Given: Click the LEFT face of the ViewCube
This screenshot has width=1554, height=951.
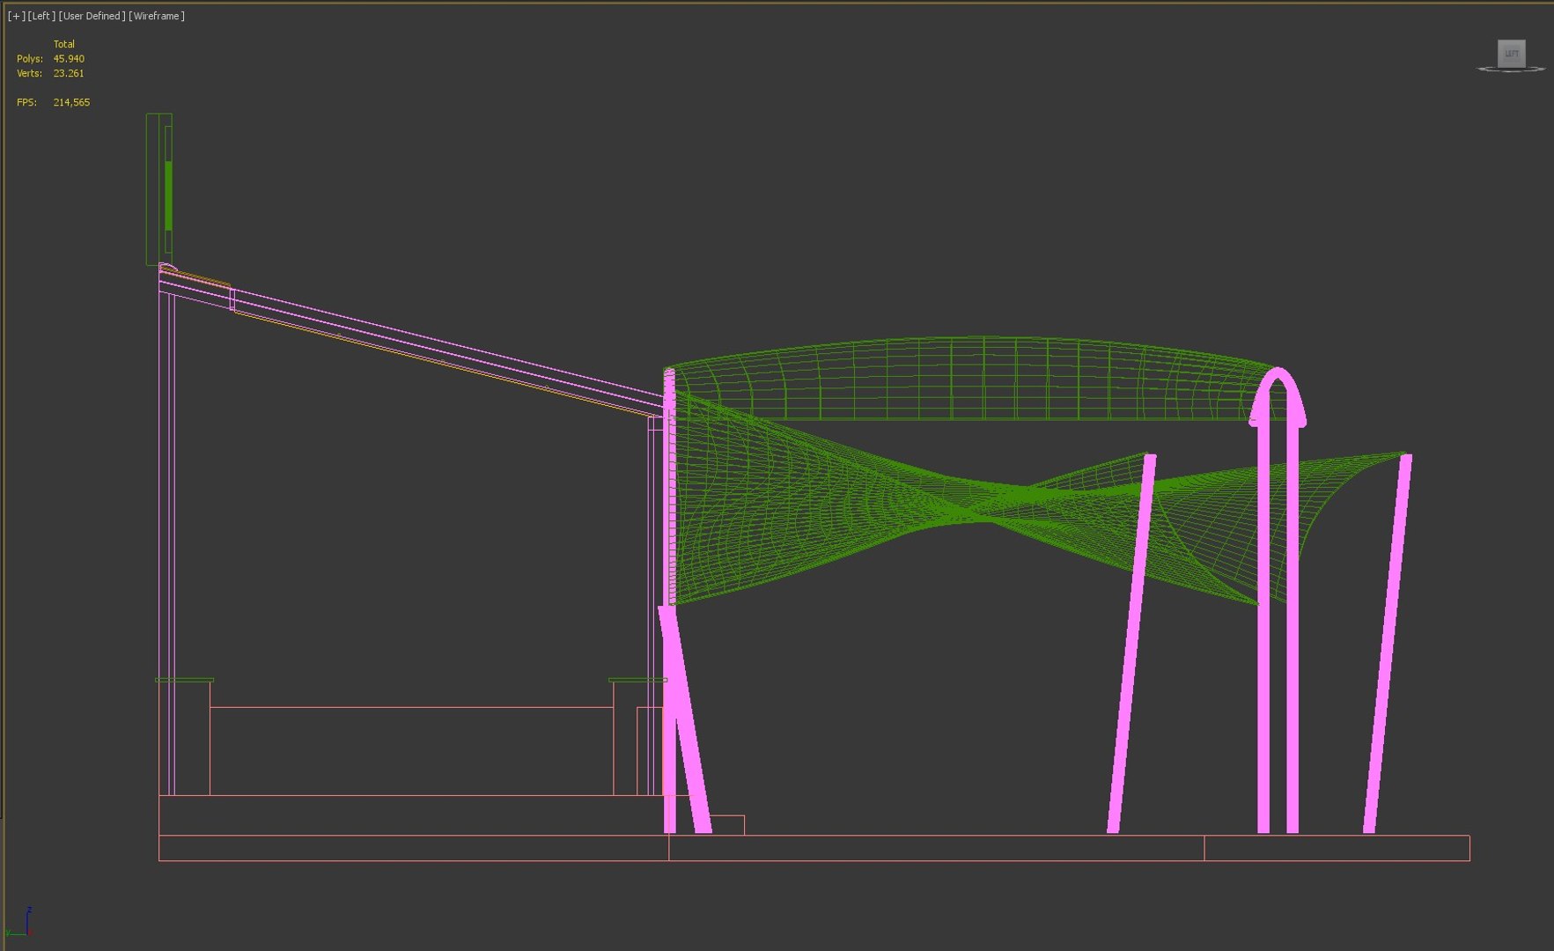Looking at the screenshot, I should tap(1511, 54).
